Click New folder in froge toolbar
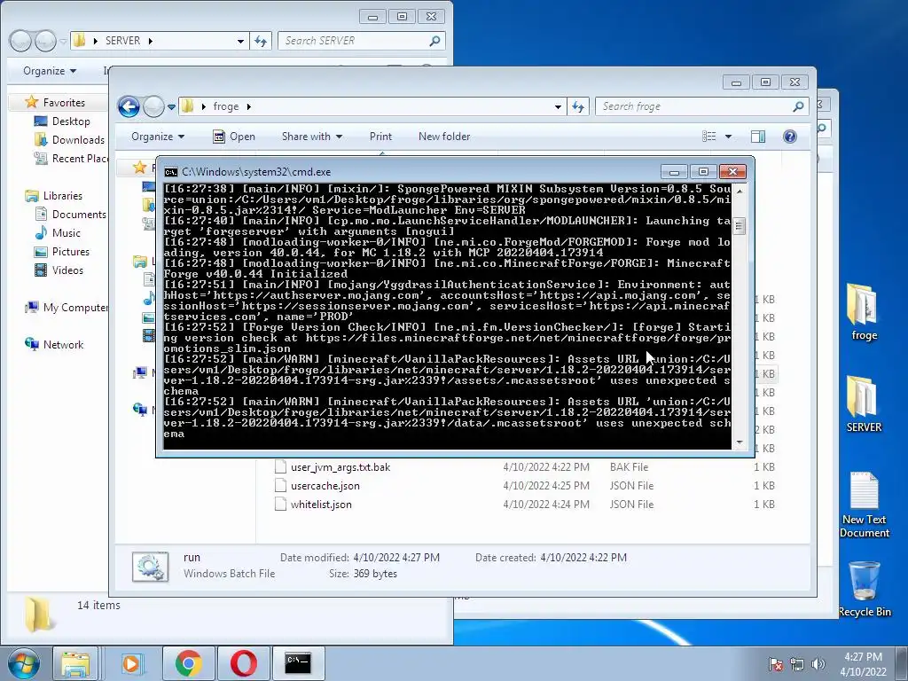This screenshot has width=908, height=681. (x=444, y=137)
